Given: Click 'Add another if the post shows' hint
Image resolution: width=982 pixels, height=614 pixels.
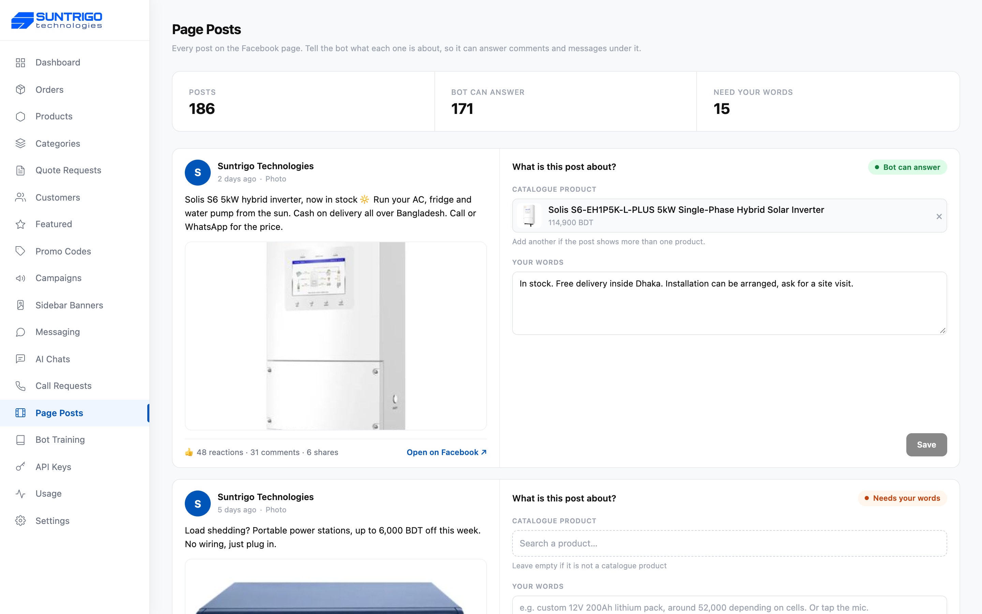Looking at the screenshot, I should pyautogui.click(x=608, y=242).
